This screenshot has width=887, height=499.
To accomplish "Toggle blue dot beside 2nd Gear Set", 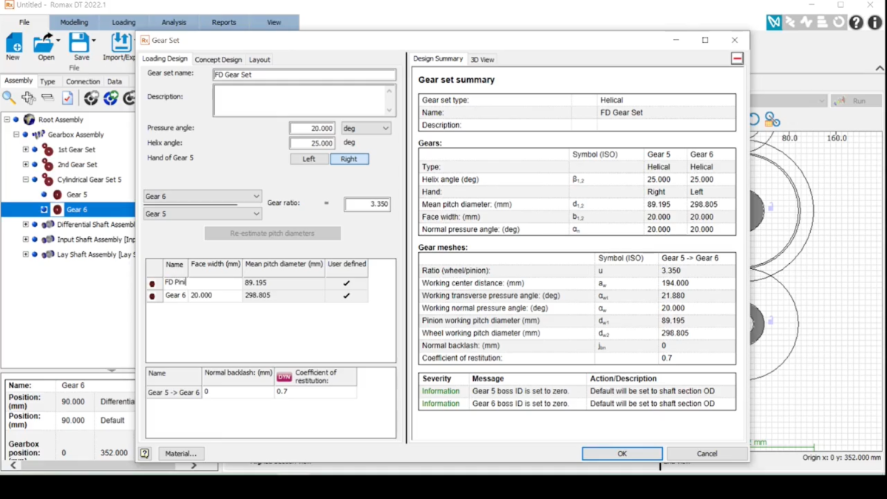I will coord(34,165).
